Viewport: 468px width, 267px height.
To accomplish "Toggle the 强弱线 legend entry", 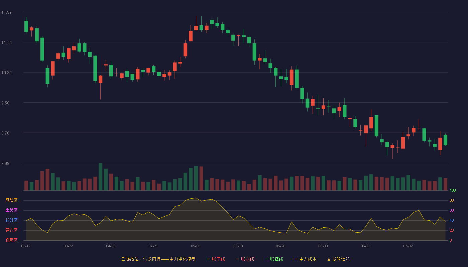I will [245, 259].
